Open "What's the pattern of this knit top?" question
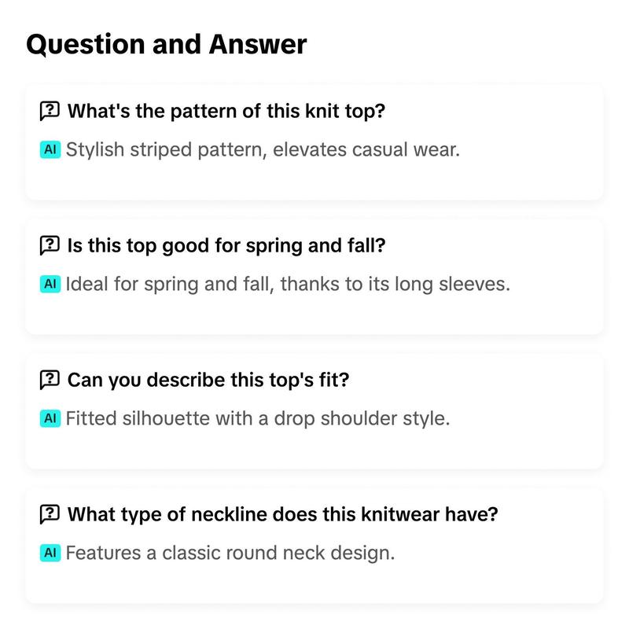This screenshot has height=629, width=629. tap(226, 111)
